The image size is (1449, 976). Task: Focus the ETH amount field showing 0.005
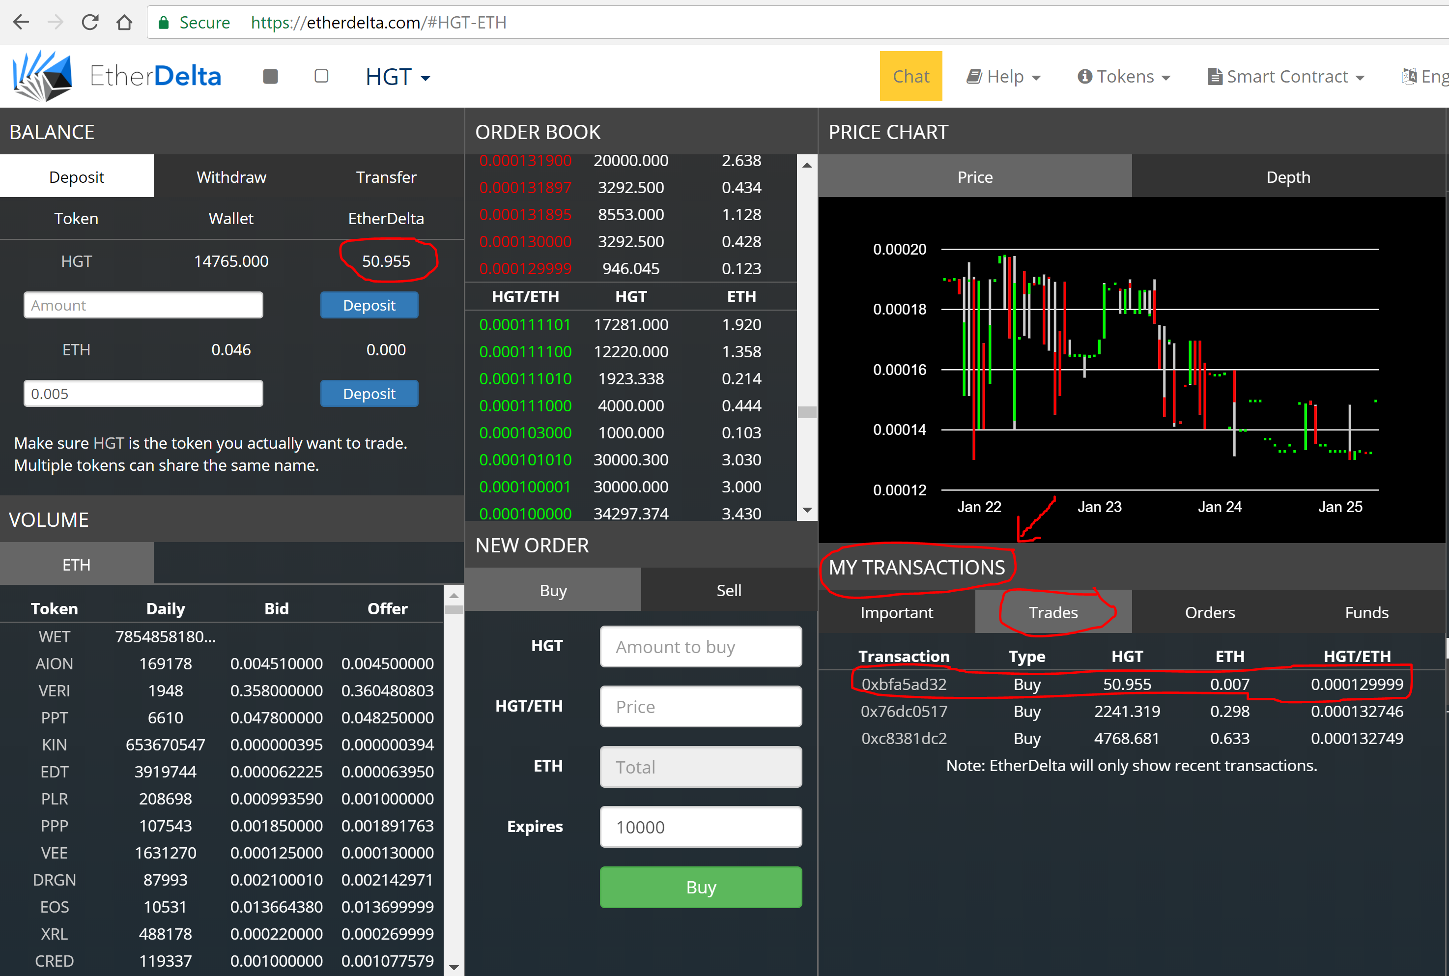143,393
